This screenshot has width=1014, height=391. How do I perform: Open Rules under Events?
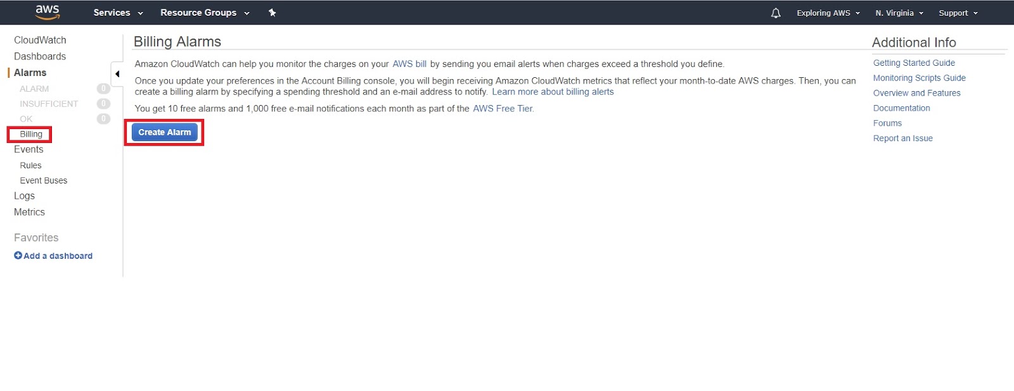pyautogui.click(x=30, y=165)
